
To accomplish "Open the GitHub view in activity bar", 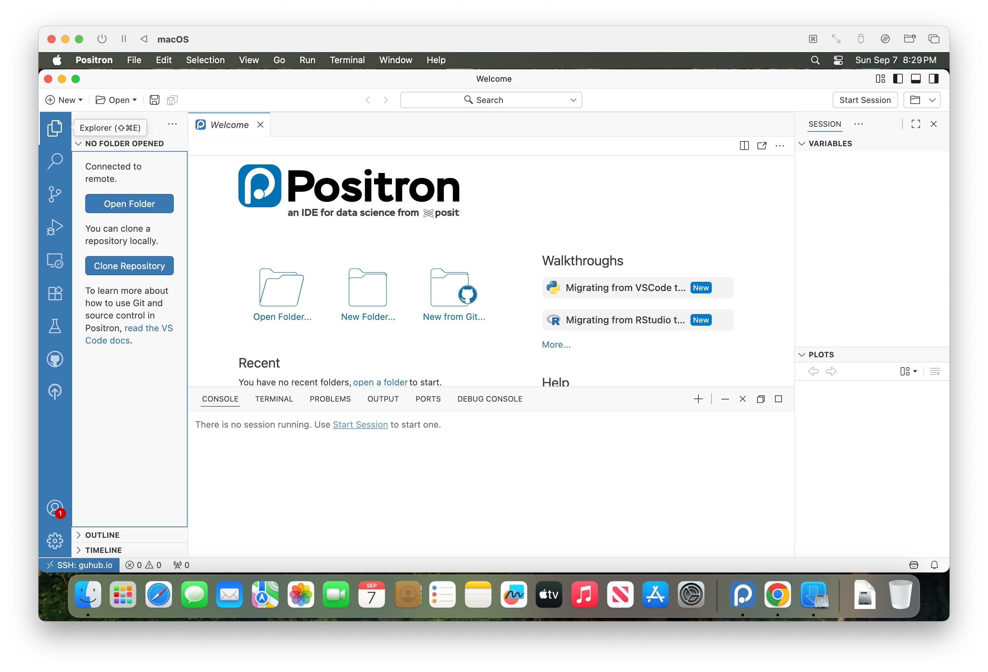I will click(55, 359).
